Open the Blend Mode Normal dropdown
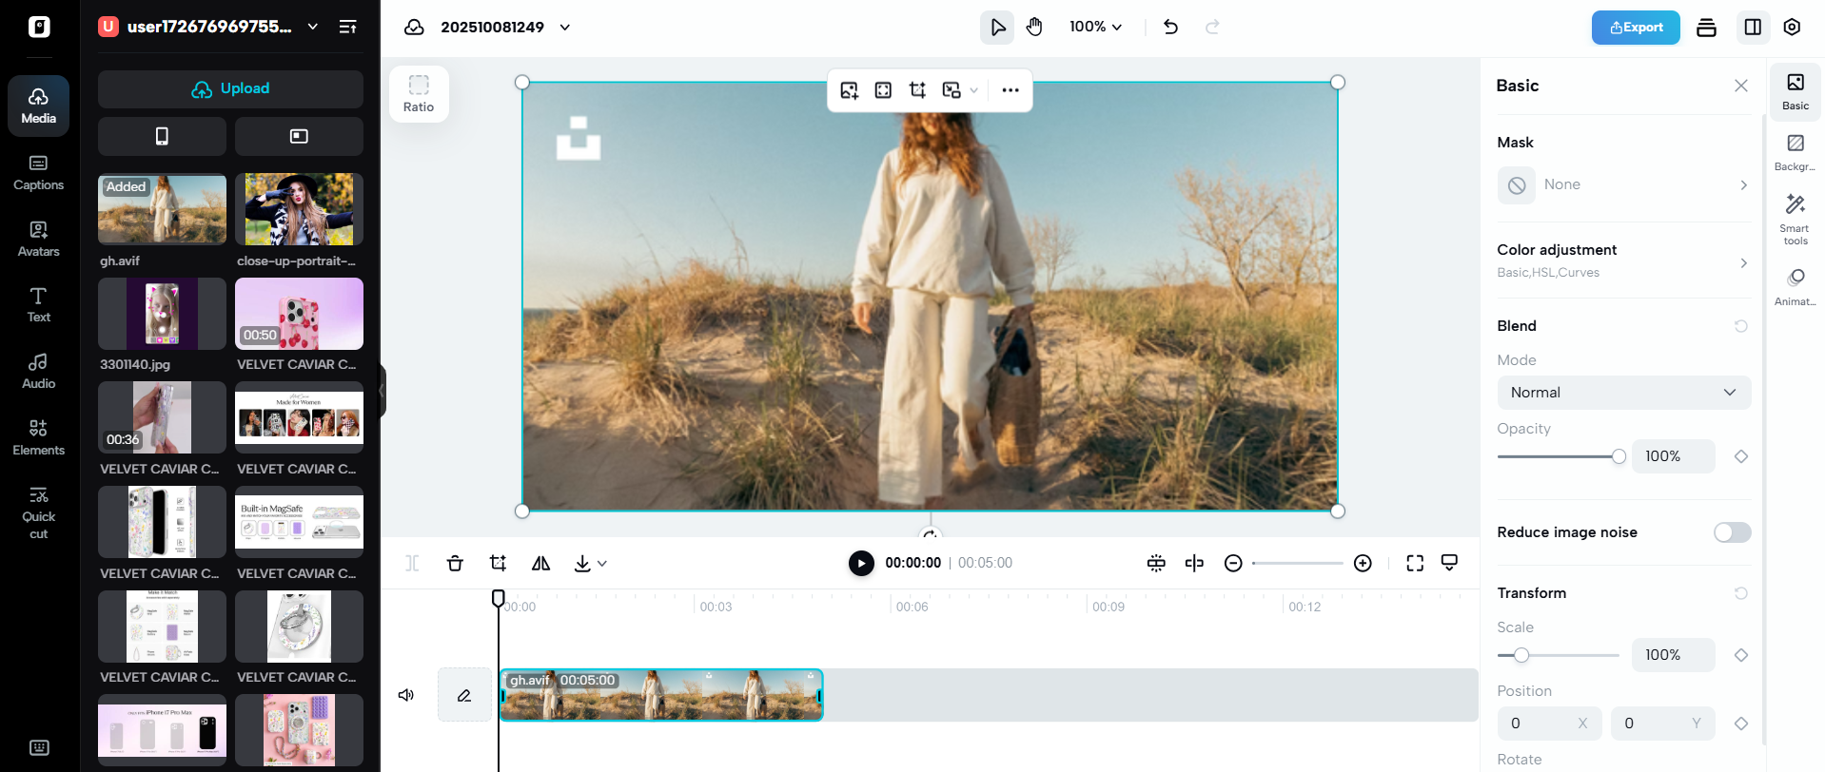The image size is (1825, 772). pos(1623,393)
